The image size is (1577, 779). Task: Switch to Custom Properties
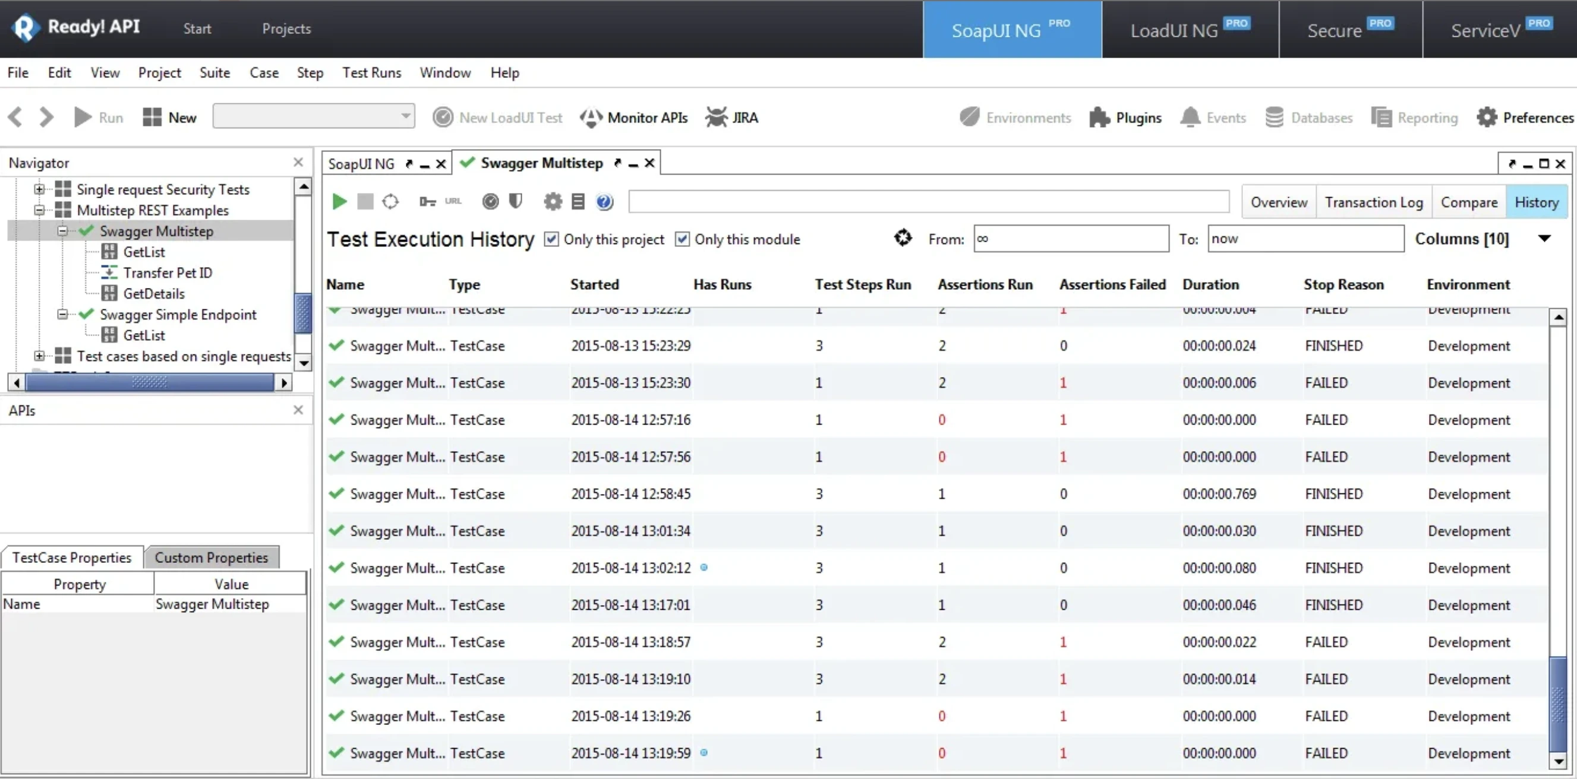tap(212, 557)
